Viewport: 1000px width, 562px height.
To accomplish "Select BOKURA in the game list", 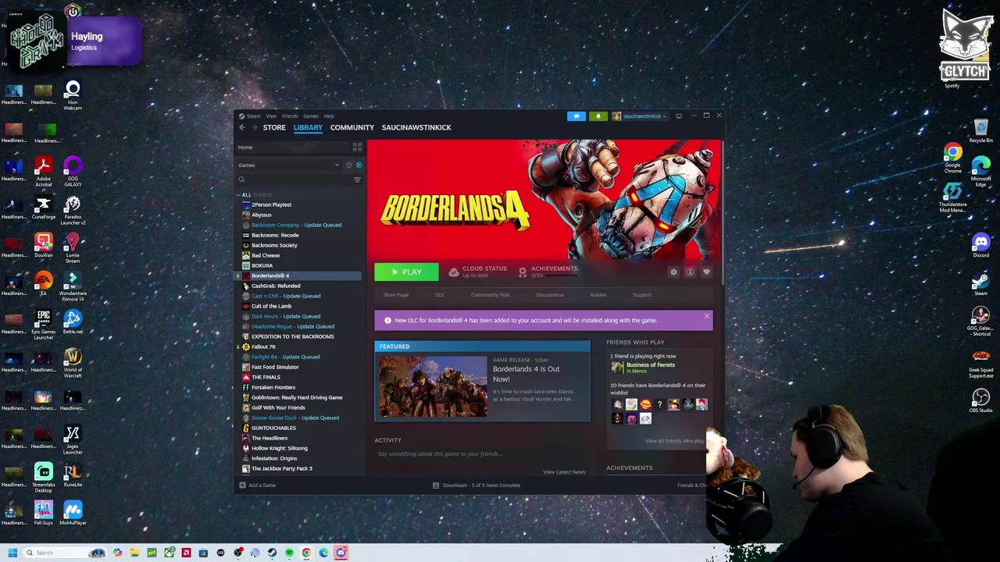I will pyautogui.click(x=262, y=265).
